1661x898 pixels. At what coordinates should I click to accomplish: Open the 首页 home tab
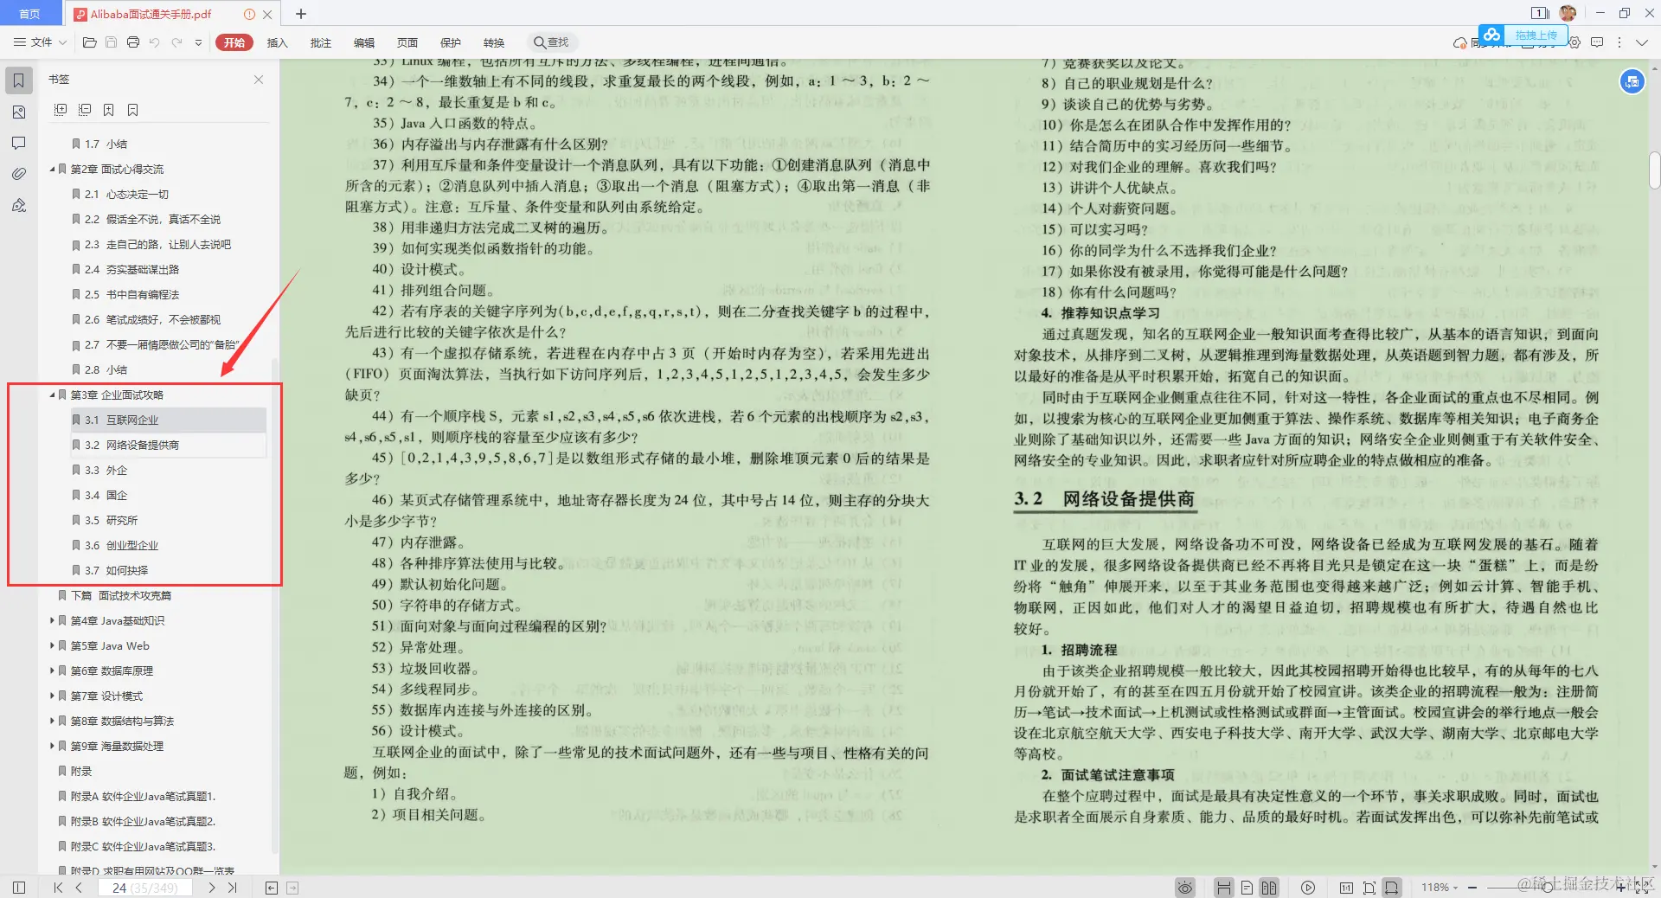click(x=29, y=13)
